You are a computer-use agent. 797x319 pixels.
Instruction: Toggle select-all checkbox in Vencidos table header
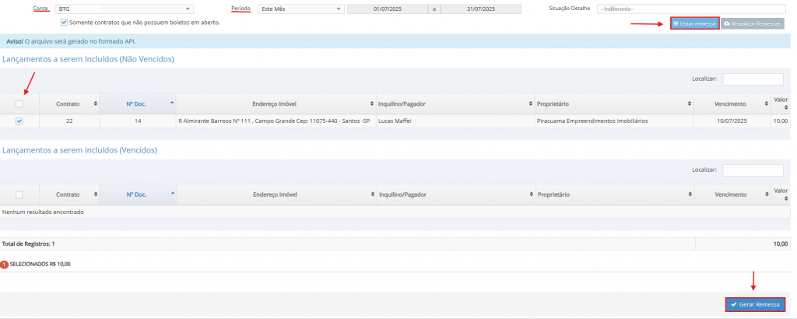click(x=19, y=195)
